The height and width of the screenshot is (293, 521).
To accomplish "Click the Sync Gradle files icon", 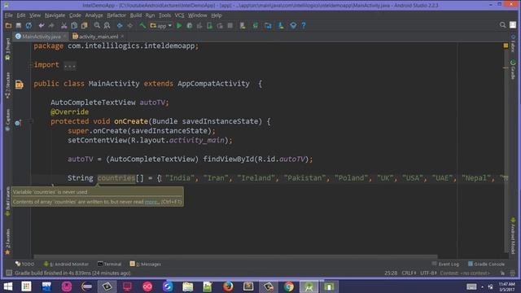I will pos(255,25).
